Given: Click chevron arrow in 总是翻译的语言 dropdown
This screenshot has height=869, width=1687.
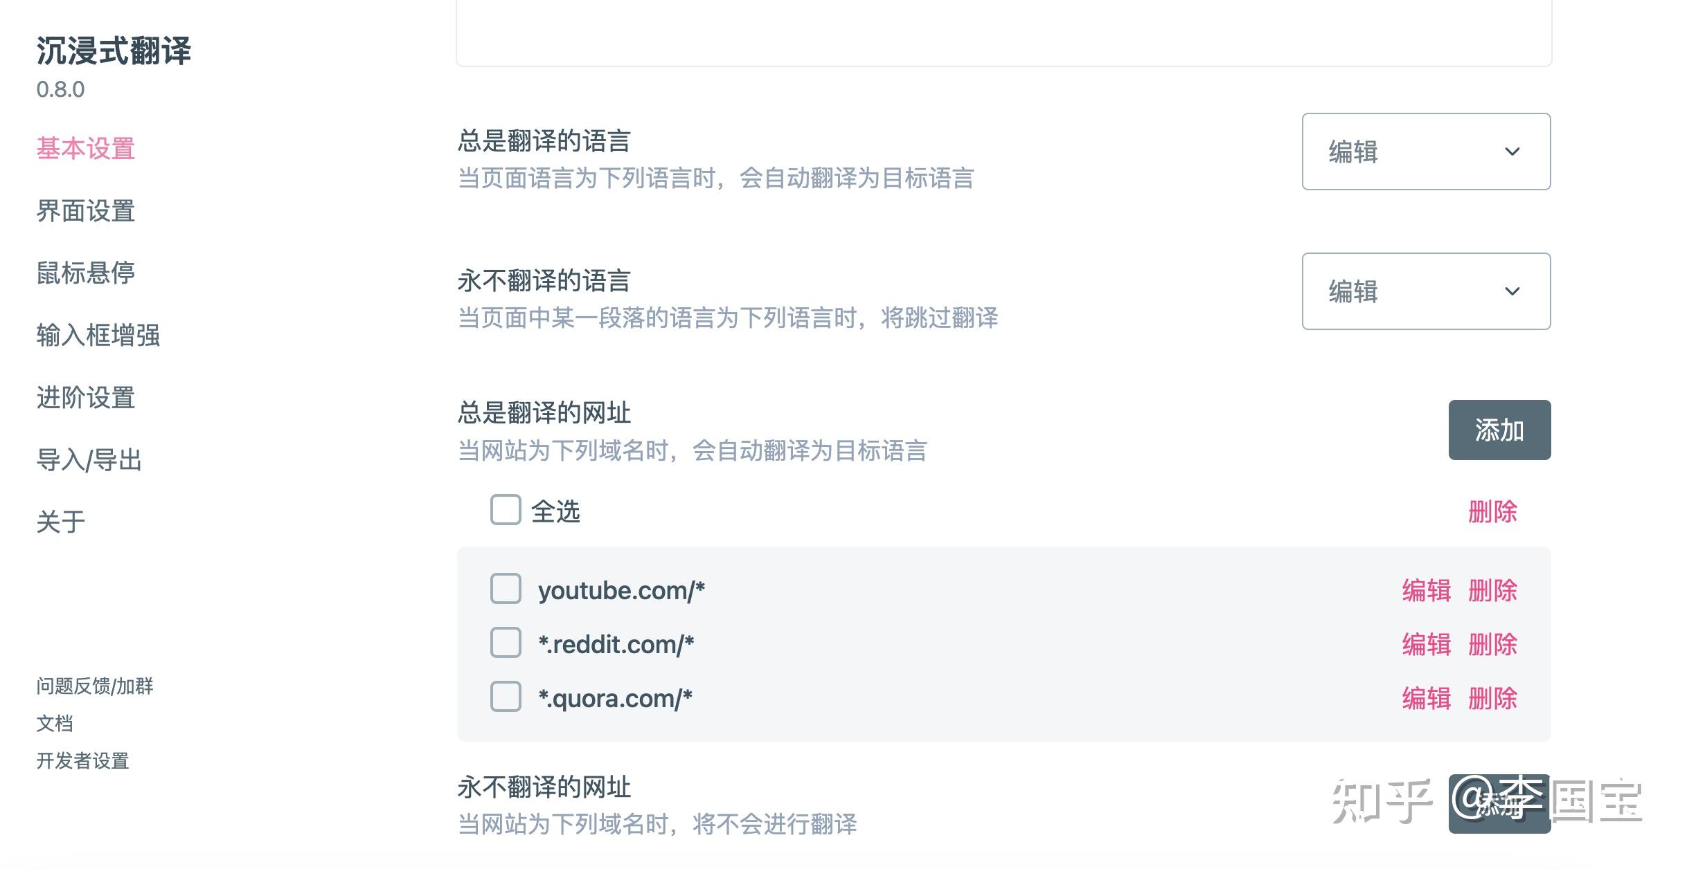Looking at the screenshot, I should coord(1512,152).
